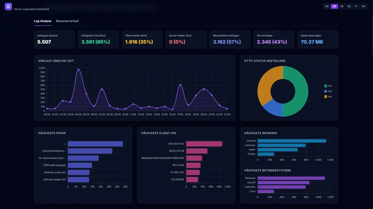Toggle the 4xx legend color swatch

click(326, 97)
